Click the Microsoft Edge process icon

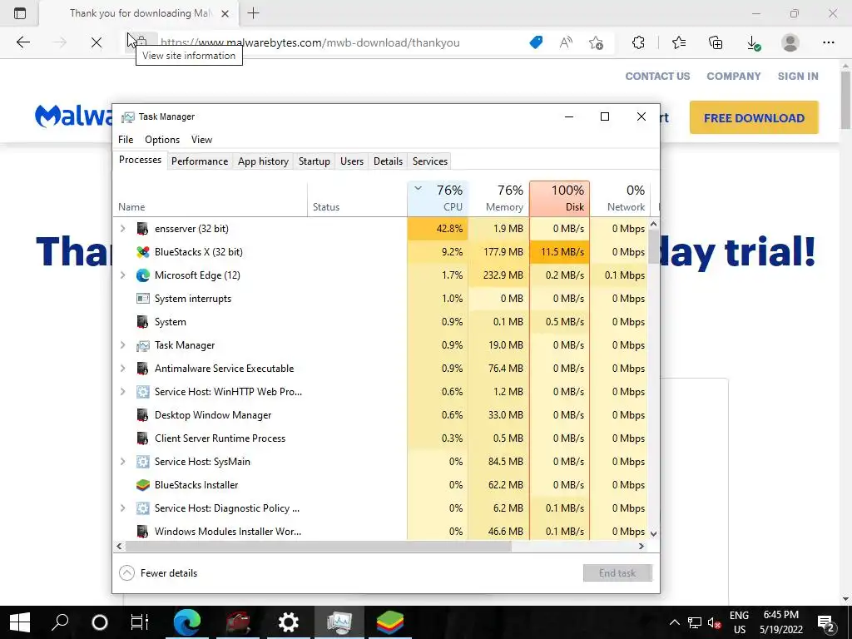click(x=142, y=275)
